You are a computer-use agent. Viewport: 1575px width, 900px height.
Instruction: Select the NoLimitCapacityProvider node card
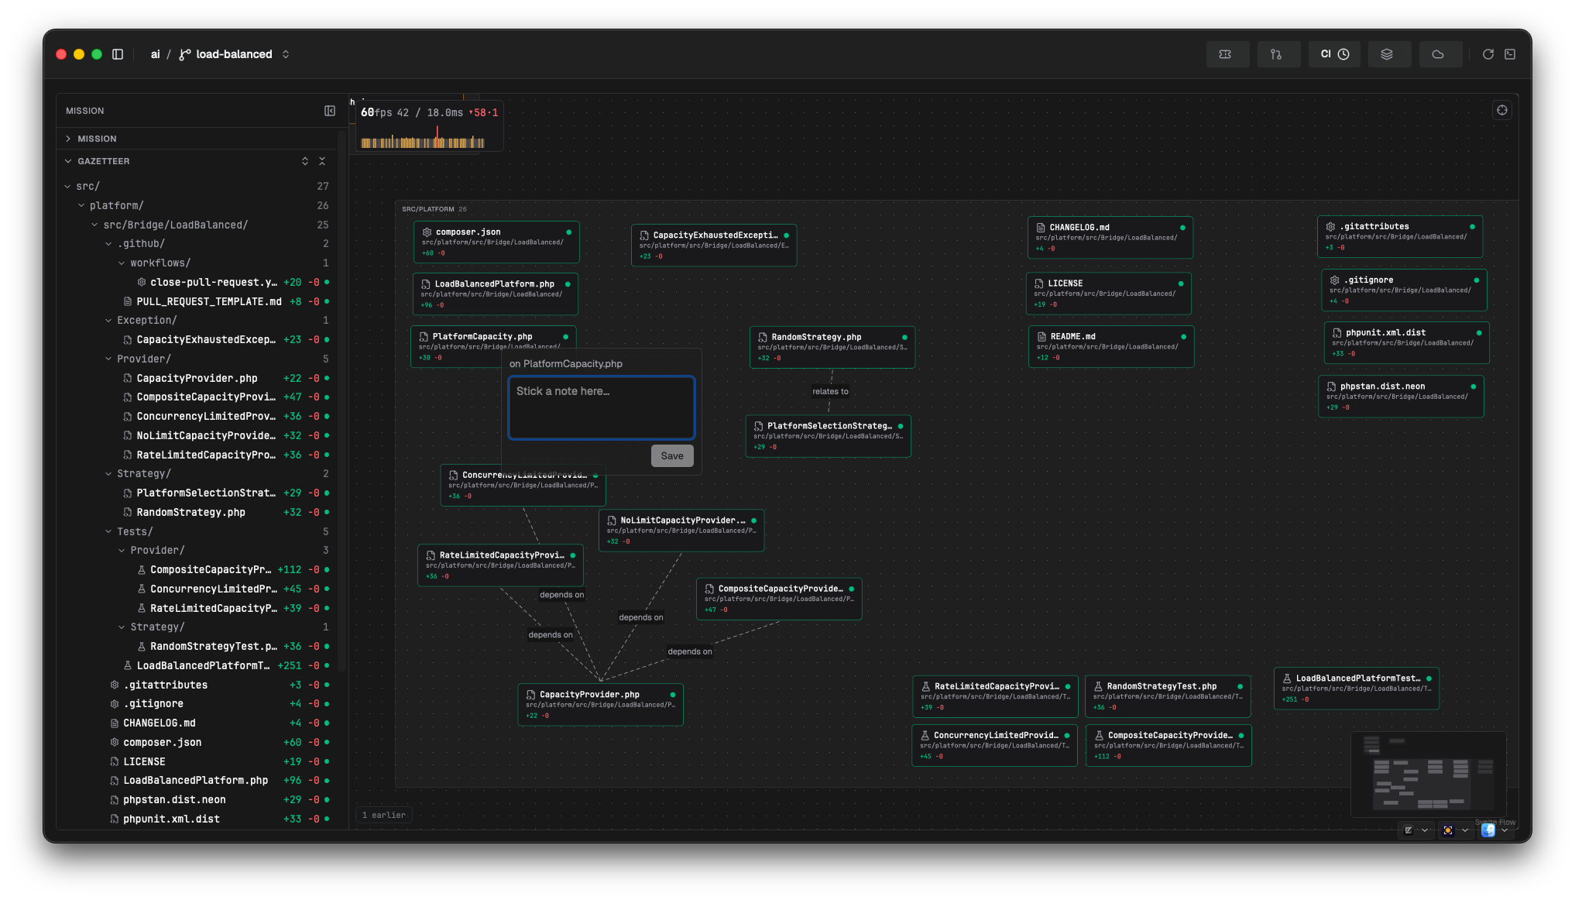tap(681, 531)
